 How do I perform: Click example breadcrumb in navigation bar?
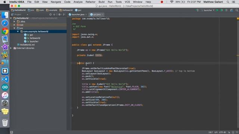pos(52,10)
